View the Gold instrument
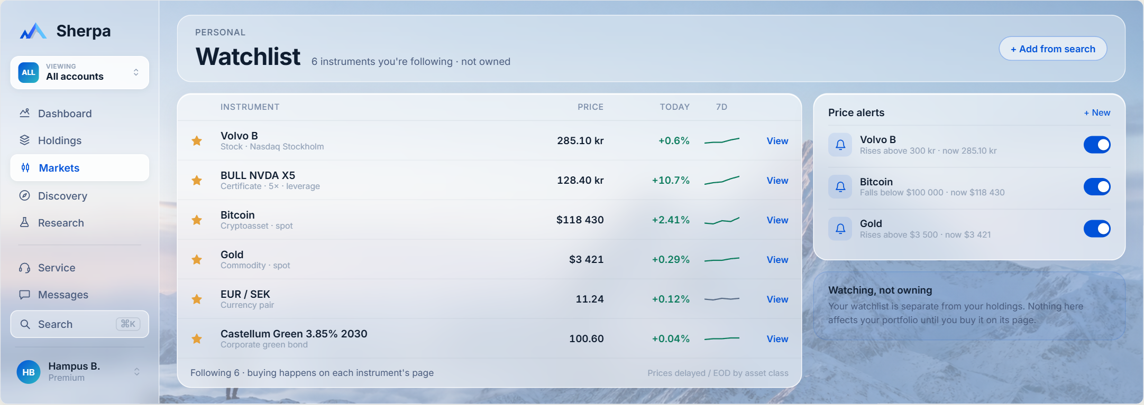This screenshot has width=1144, height=405. 777,260
